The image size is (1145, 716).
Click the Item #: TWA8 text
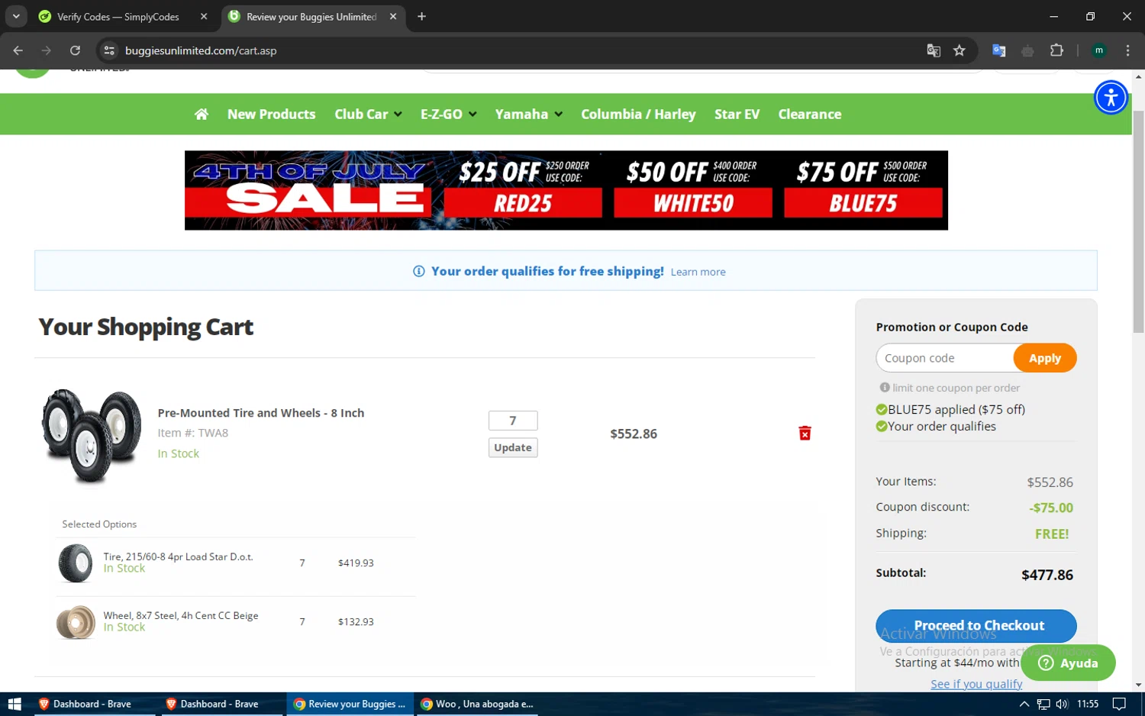point(192,433)
